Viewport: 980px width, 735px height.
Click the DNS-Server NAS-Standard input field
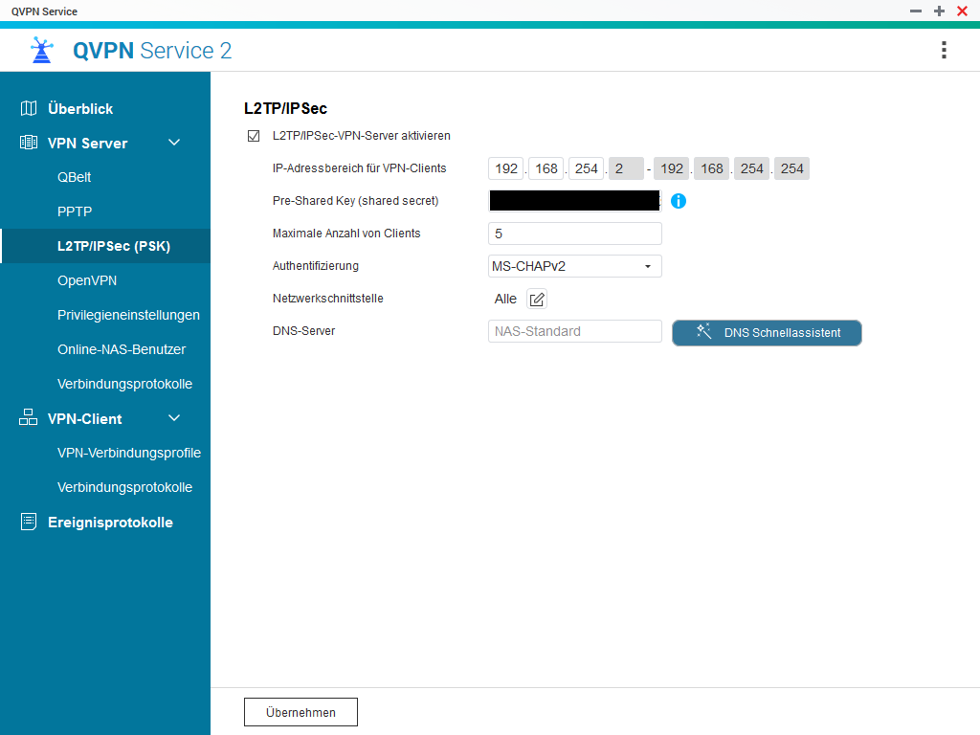[x=574, y=331]
